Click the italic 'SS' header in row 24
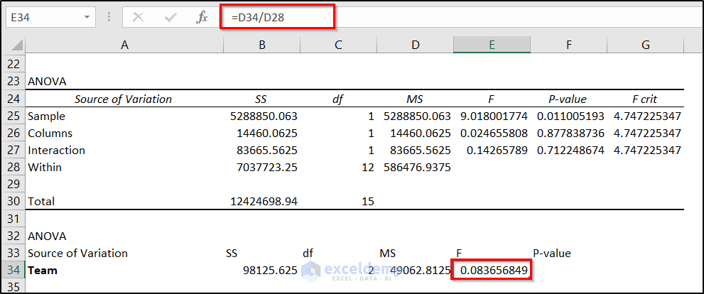 261,99
